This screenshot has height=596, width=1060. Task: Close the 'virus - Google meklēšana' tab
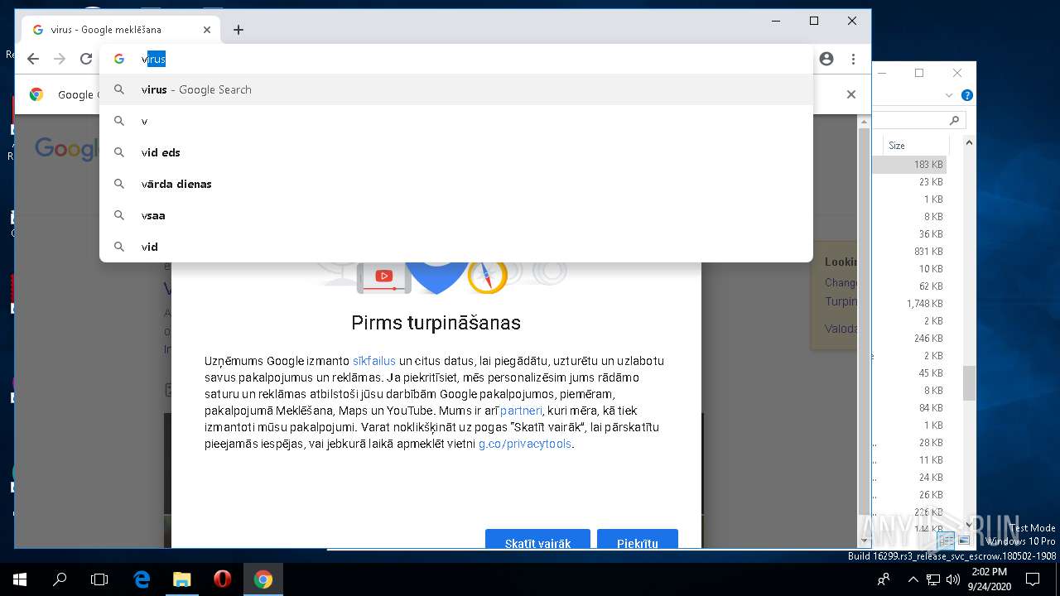(x=207, y=30)
